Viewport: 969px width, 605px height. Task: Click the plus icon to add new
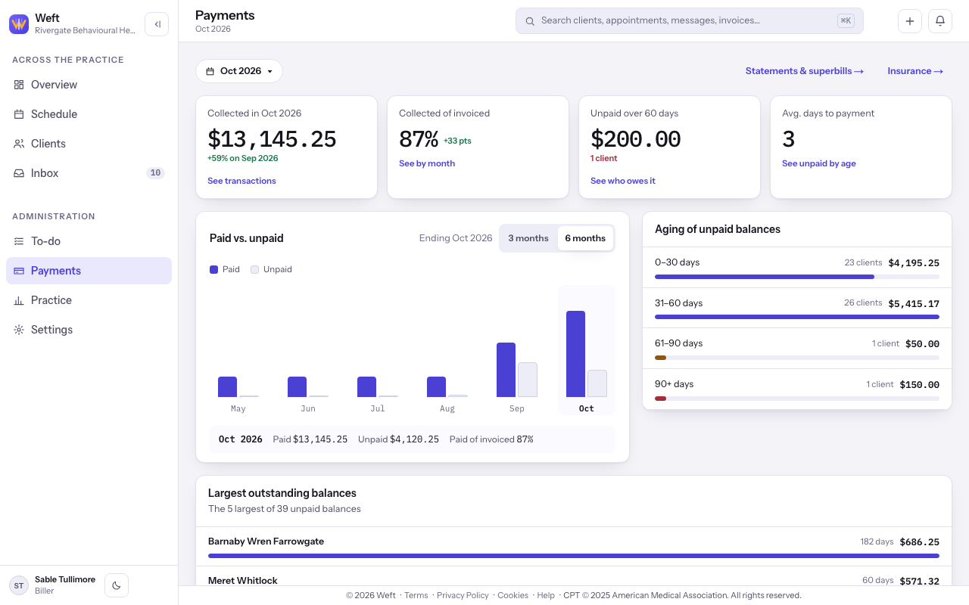pyautogui.click(x=910, y=21)
